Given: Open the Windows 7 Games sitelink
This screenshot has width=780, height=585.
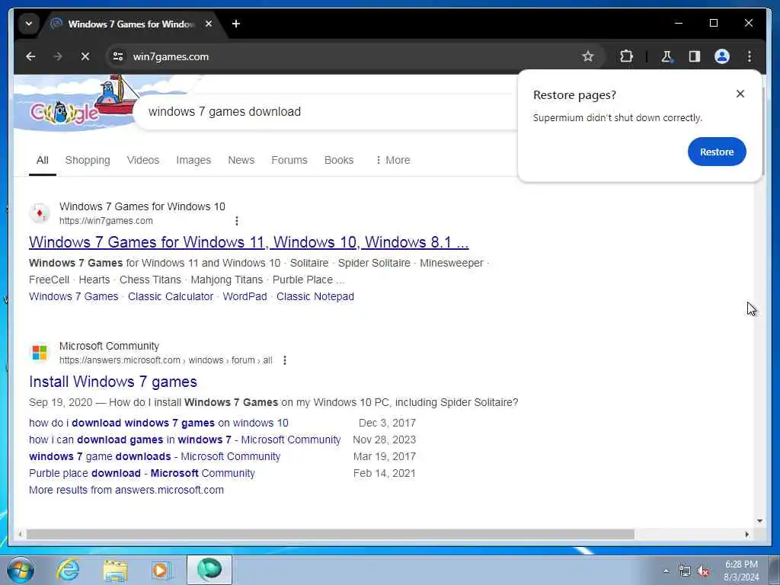Looking at the screenshot, I should pyautogui.click(x=74, y=296).
